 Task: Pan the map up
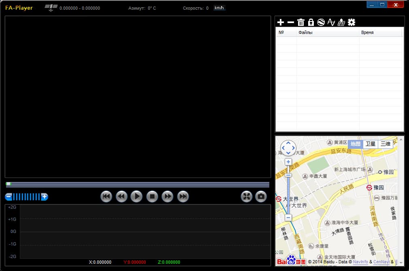288,143
